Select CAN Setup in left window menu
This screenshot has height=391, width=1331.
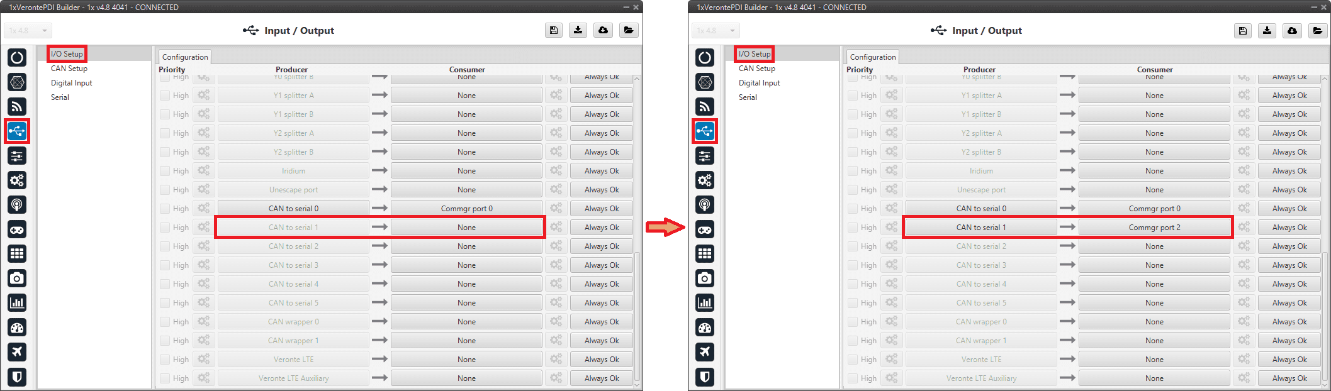[69, 69]
